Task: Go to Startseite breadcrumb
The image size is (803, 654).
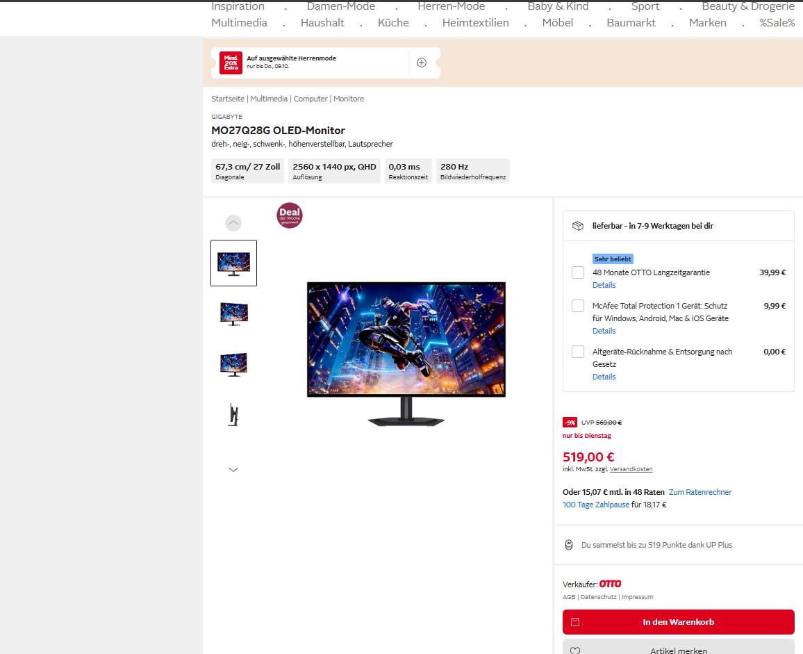Action: point(228,99)
